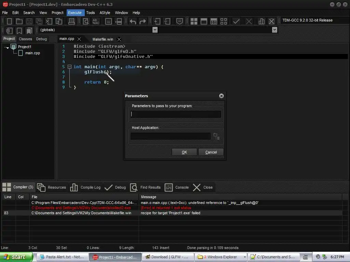Click the Replace (AB→AC) toolbar icon
Viewport: 350px width, 262px height.
coord(96,21)
